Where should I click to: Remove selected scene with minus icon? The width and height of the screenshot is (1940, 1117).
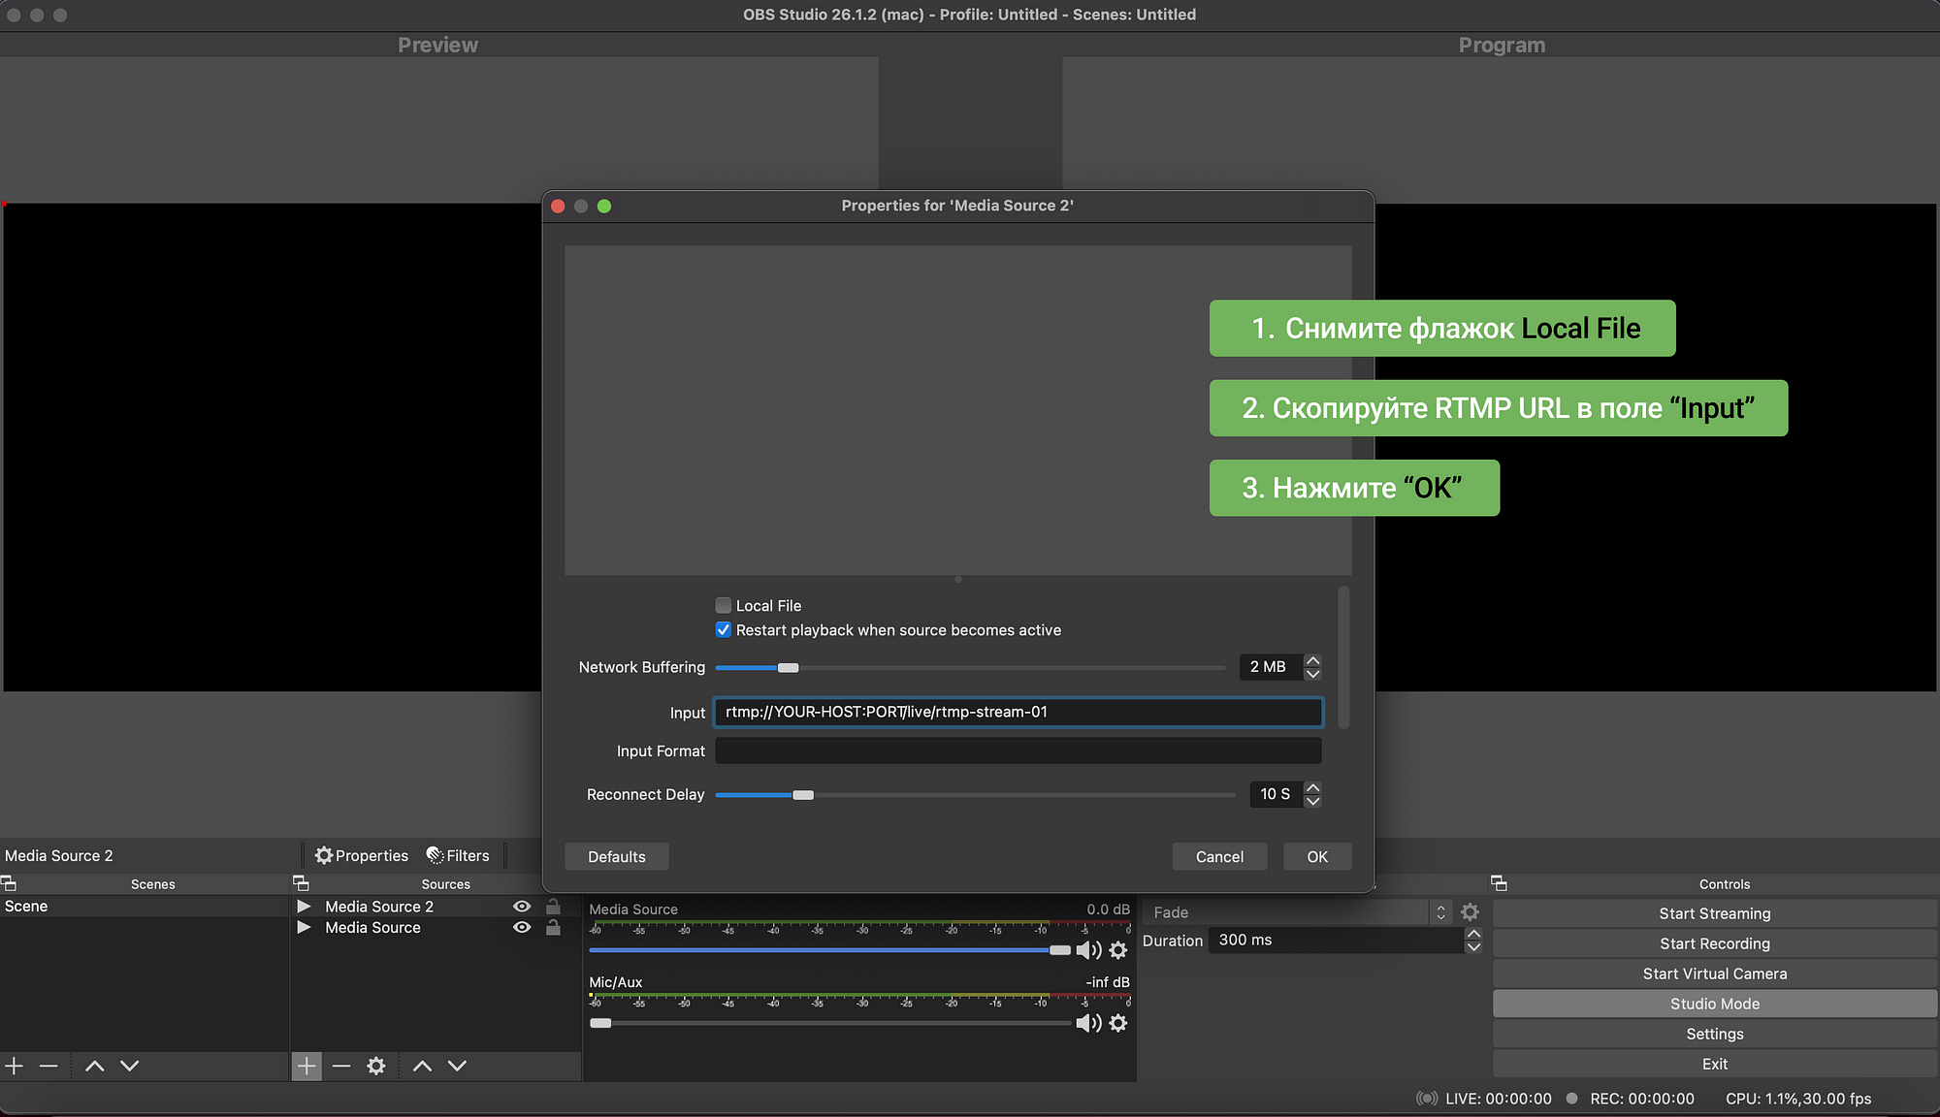point(48,1066)
